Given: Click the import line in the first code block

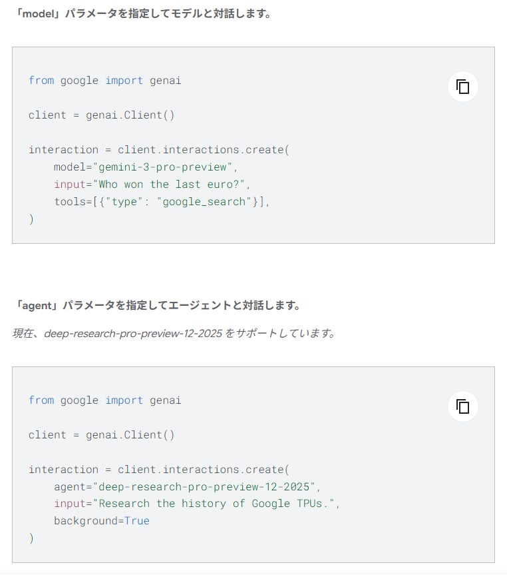Looking at the screenshot, I should [x=104, y=81].
